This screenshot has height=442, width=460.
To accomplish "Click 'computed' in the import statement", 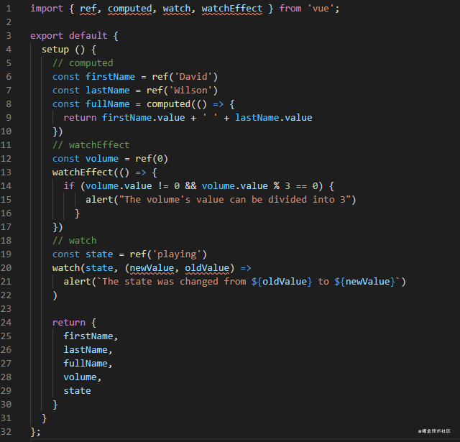I will tap(129, 9).
